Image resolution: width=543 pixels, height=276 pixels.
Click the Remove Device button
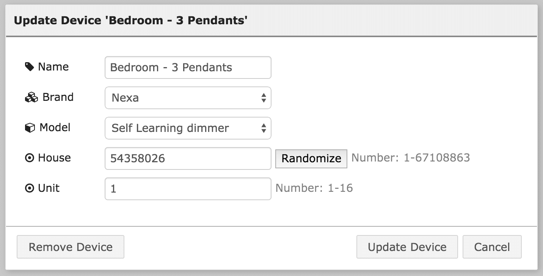tap(70, 247)
